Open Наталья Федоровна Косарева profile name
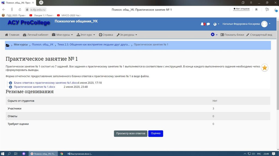 point(241,24)
